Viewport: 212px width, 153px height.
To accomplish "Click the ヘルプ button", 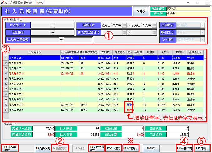I will [x=141, y=11].
